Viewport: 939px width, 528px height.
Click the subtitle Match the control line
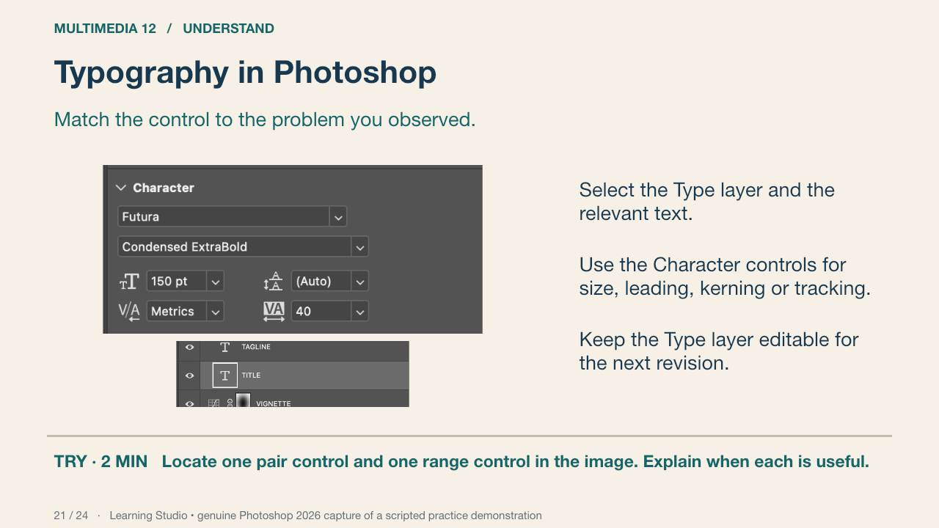265,120
